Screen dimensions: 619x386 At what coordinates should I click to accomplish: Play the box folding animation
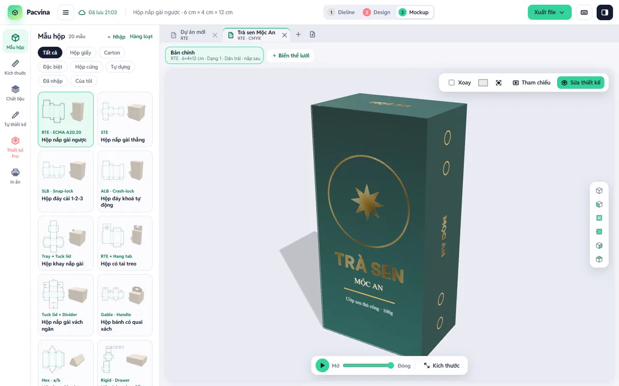point(322,366)
